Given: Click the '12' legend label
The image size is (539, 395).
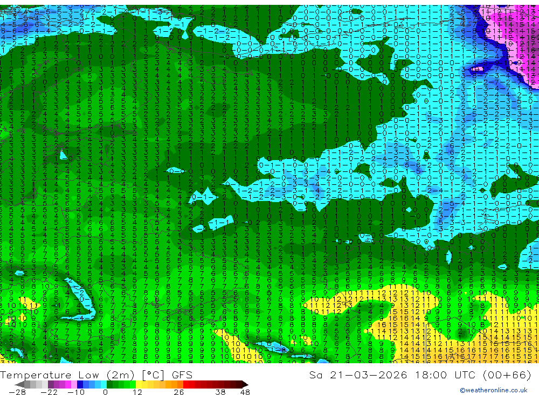Looking at the screenshot, I should click(137, 392).
